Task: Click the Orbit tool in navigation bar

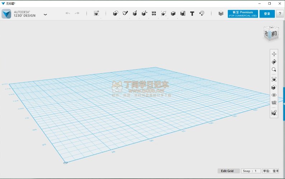Action: coord(274,62)
